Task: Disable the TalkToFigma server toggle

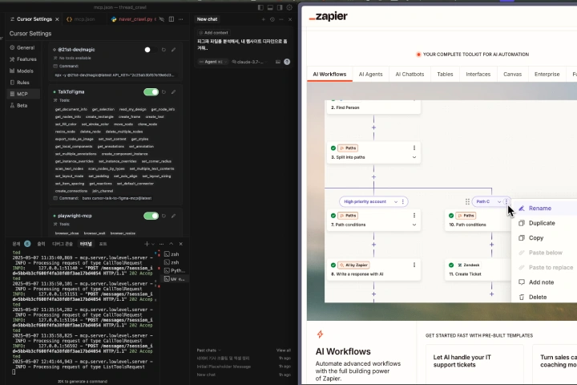Action: click(151, 92)
